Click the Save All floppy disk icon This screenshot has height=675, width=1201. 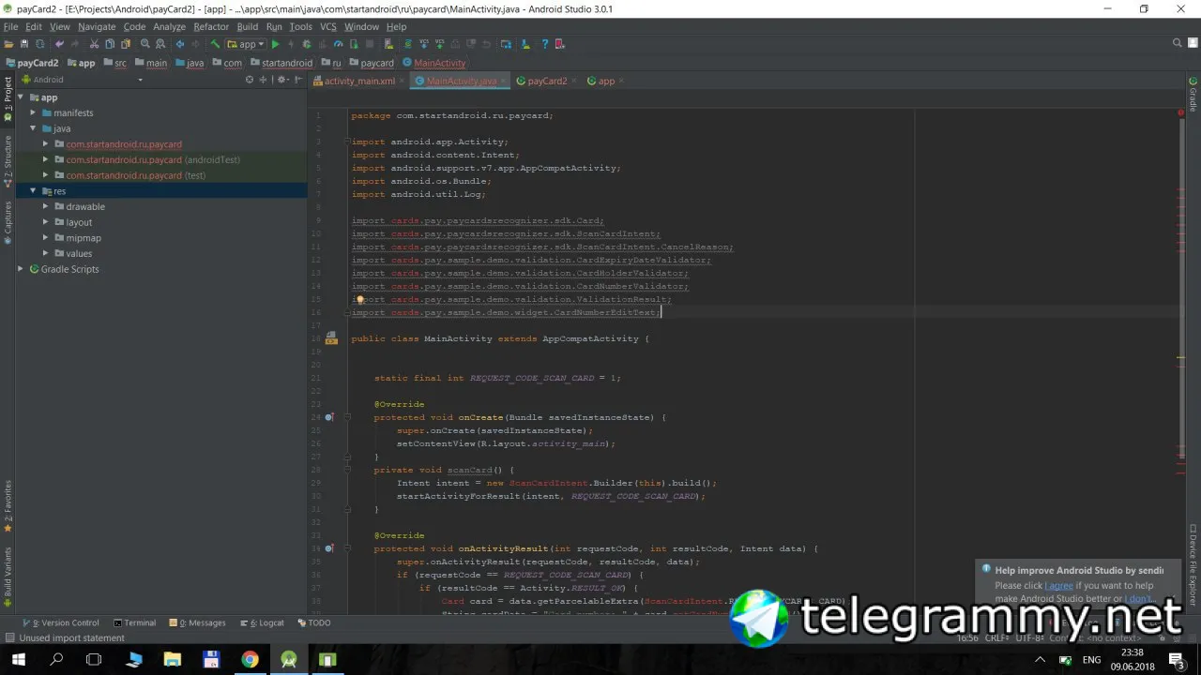pos(24,44)
